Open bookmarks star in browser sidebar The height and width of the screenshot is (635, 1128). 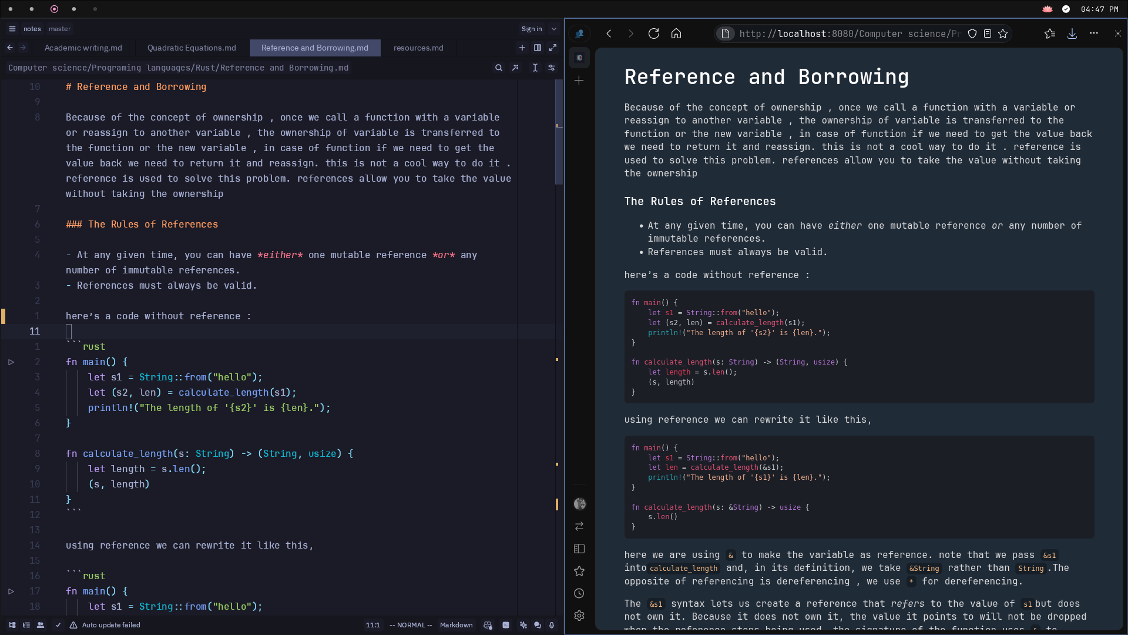click(x=579, y=571)
